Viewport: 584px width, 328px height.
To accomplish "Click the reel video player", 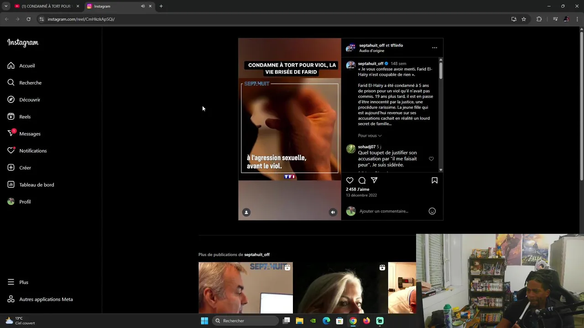I will tap(290, 129).
